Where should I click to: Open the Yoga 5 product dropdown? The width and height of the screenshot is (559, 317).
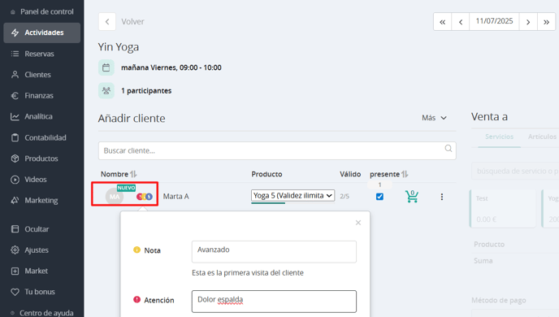click(293, 195)
